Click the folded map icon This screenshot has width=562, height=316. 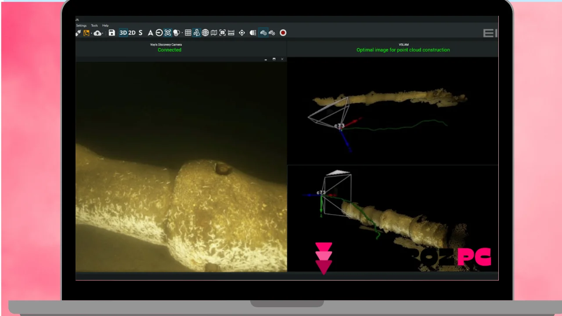pos(214,33)
